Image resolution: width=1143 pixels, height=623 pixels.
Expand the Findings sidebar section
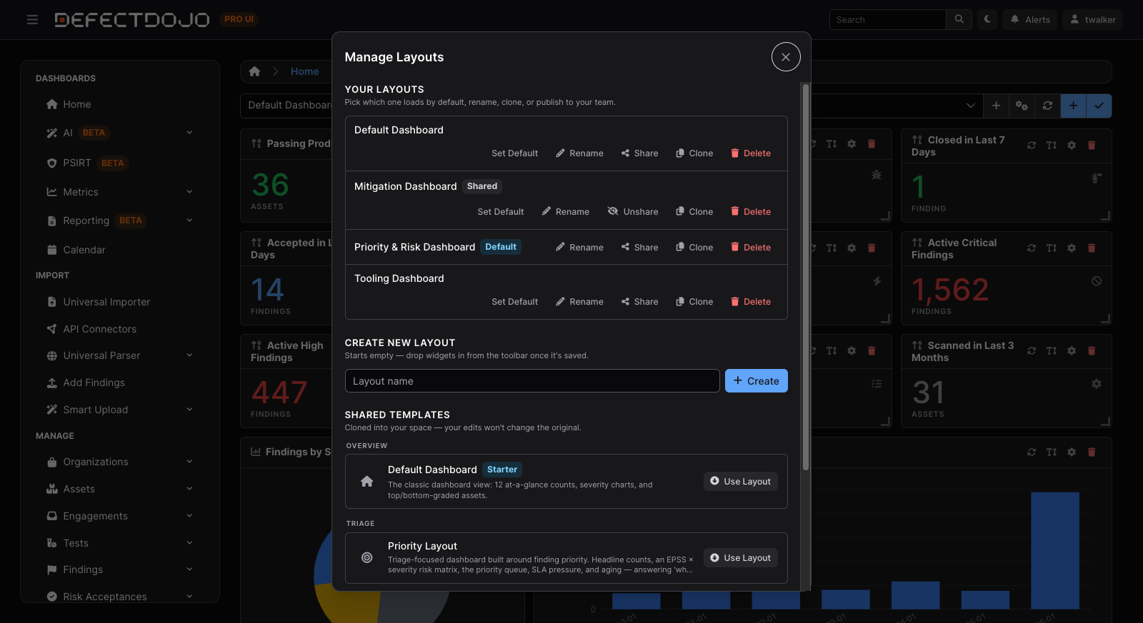pos(189,569)
